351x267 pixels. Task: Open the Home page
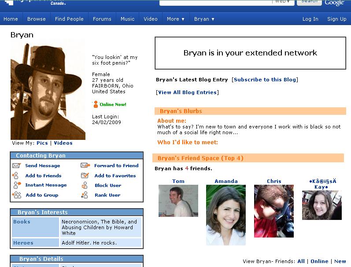pos(11,19)
